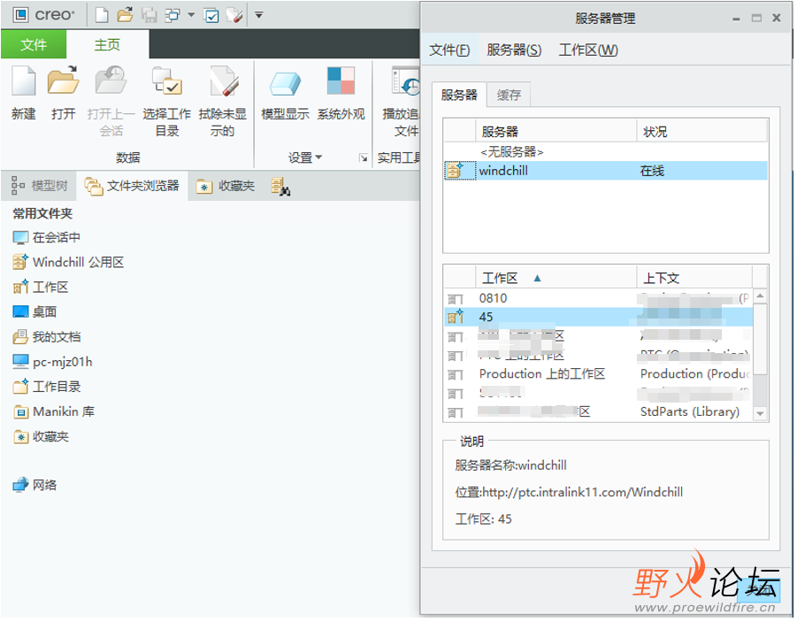This screenshot has width=797, height=622.
Task: Click the window switch icon in quick access toolbar
Action: pos(172,15)
